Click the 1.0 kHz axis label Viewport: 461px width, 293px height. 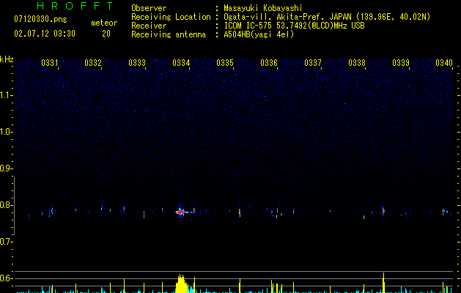click(7, 132)
